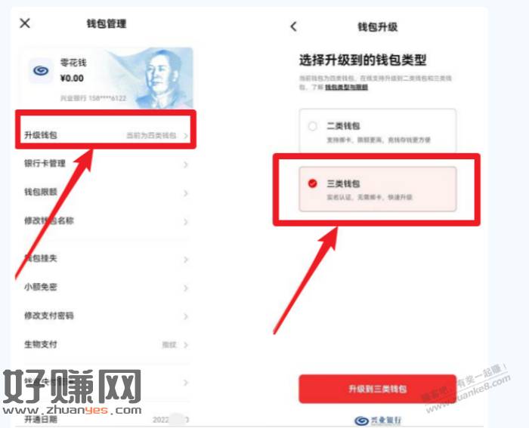Click the 升级到三类钱包 button
Screen dimensions: 529x428
pos(378,389)
